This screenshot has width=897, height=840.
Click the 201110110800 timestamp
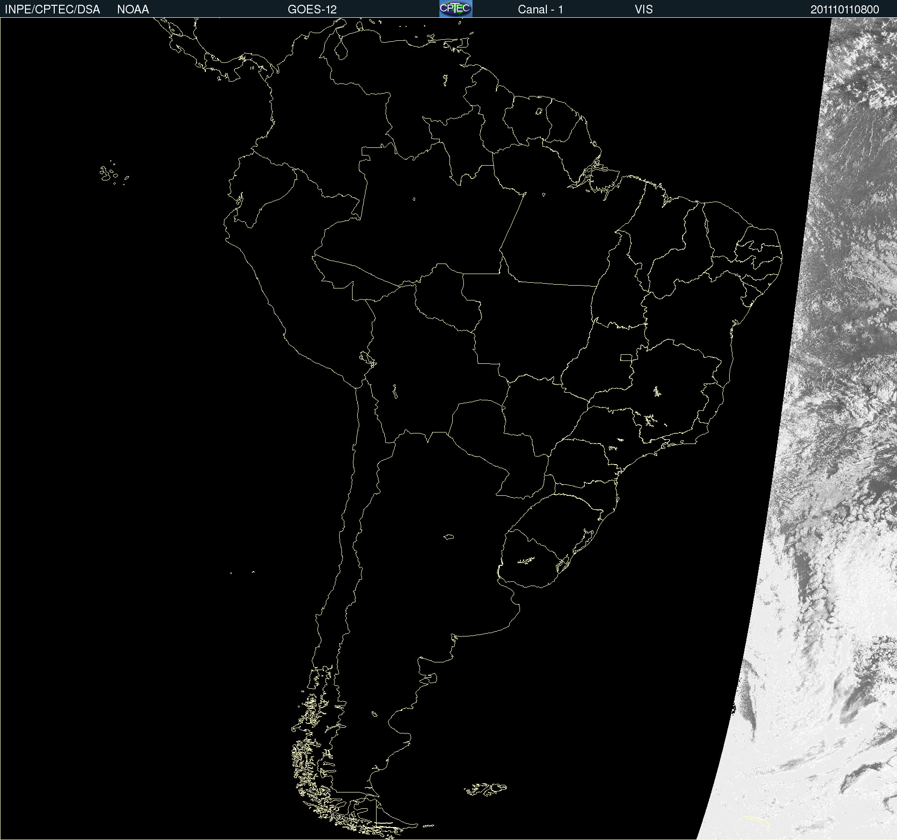point(845,10)
